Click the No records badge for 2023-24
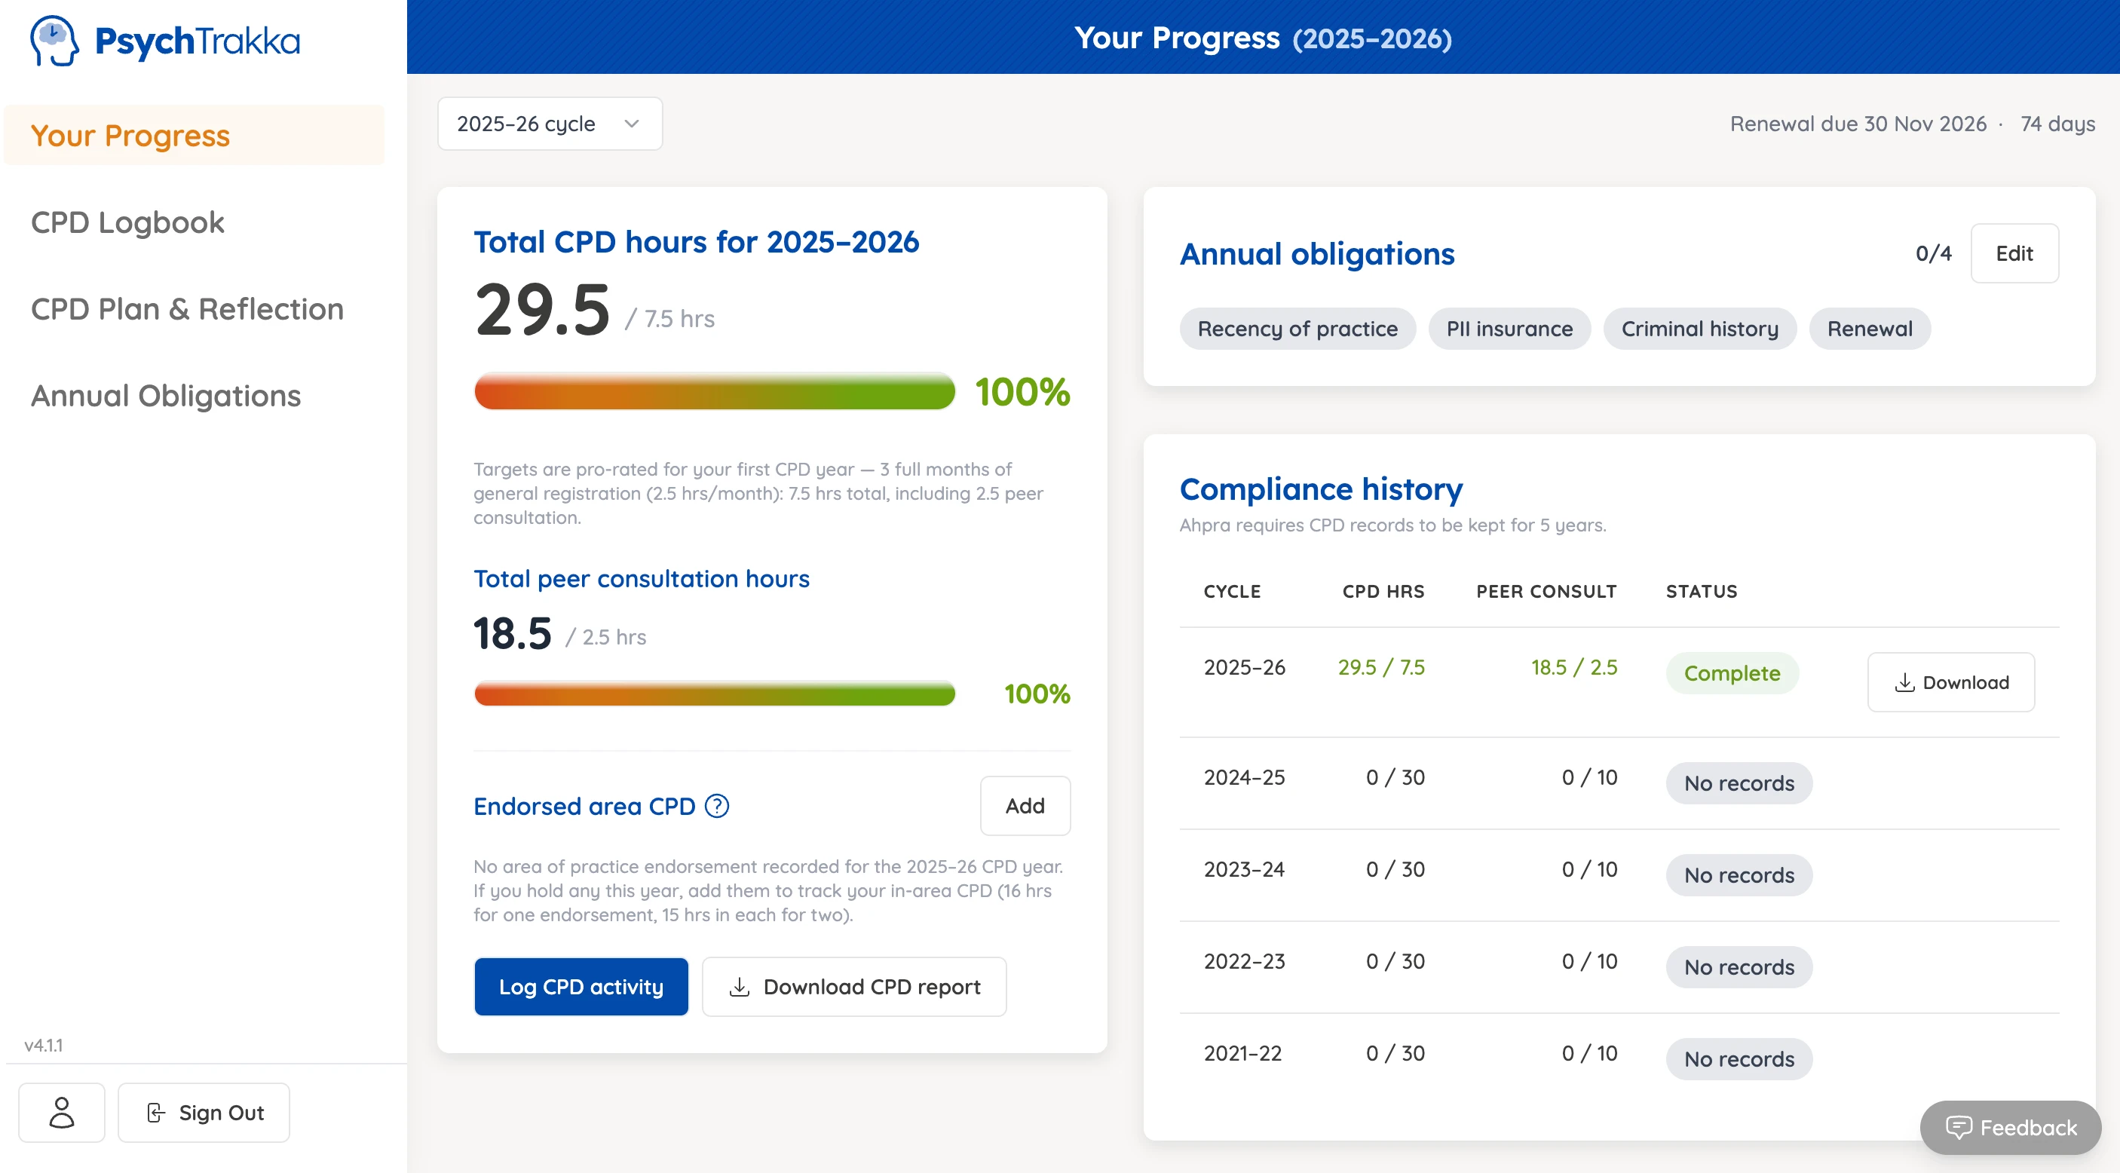2120x1173 pixels. [x=1739, y=875]
